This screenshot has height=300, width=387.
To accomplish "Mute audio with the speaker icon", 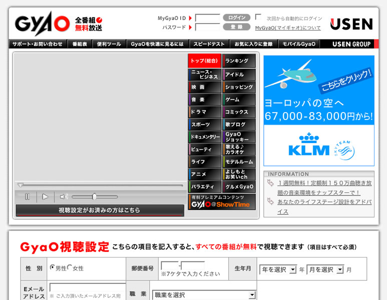I will (x=63, y=197).
